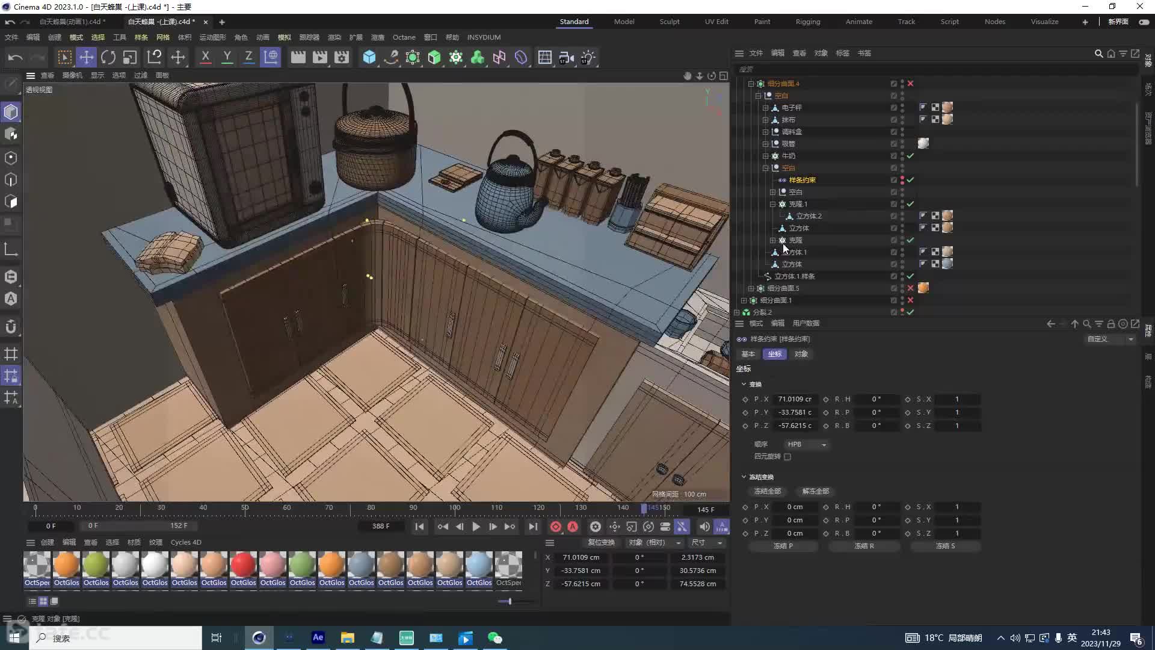This screenshot has width=1155, height=650.
Task: Add a Cube primitive from toolbar
Action: click(369, 57)
